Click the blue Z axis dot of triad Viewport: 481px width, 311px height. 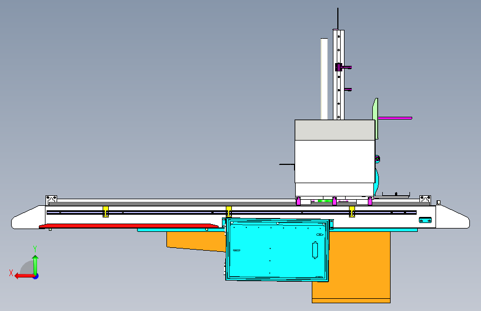click(36, 276)
